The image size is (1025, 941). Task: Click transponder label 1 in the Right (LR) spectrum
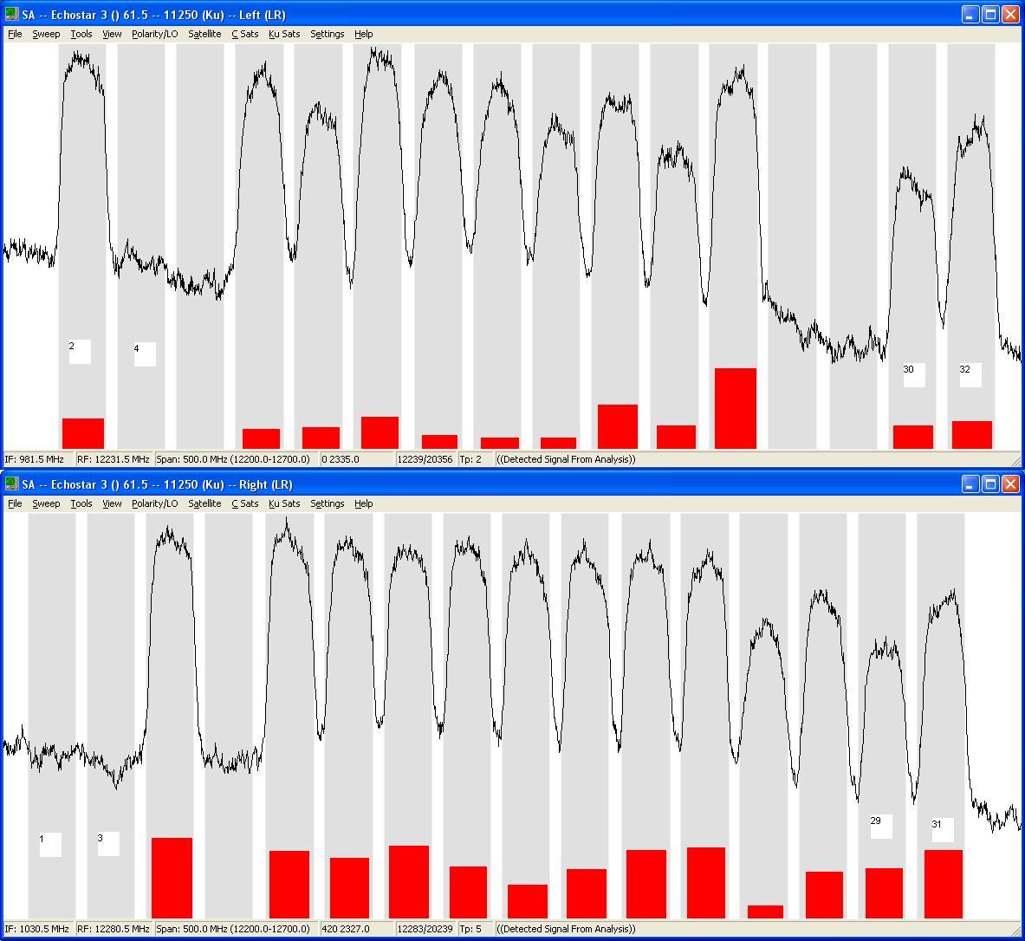pos(50,844)
